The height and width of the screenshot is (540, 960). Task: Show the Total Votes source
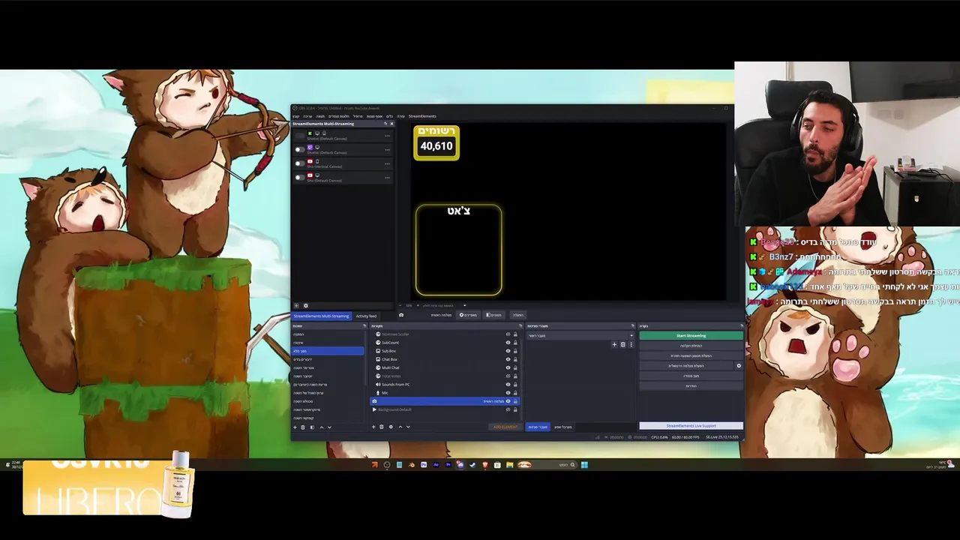click(508, 376)
